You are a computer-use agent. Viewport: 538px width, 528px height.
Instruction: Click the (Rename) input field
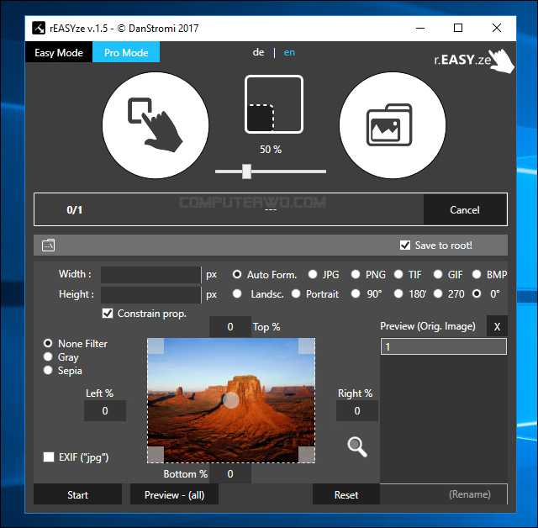[x=444, y=494]
